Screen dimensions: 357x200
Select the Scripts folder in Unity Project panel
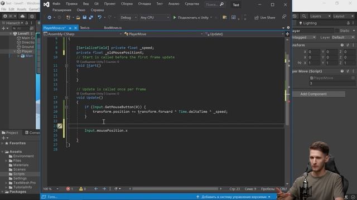point(18,174)
